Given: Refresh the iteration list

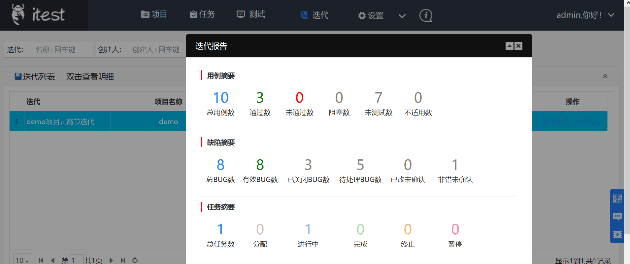Looking at the screenshot, I should coord(135,260).
